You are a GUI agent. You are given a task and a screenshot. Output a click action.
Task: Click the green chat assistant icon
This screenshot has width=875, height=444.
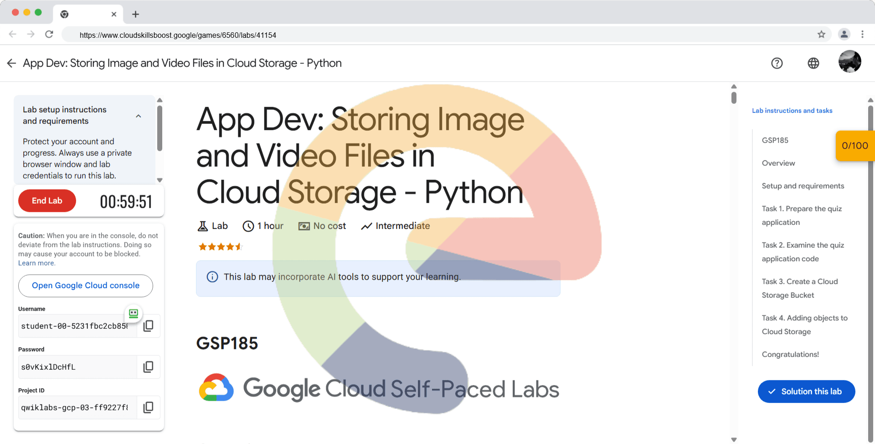(134, 313)
